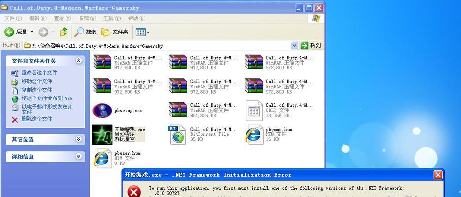
Task: Expand the address bar dropdown list
Action: (x=295, y=46)
